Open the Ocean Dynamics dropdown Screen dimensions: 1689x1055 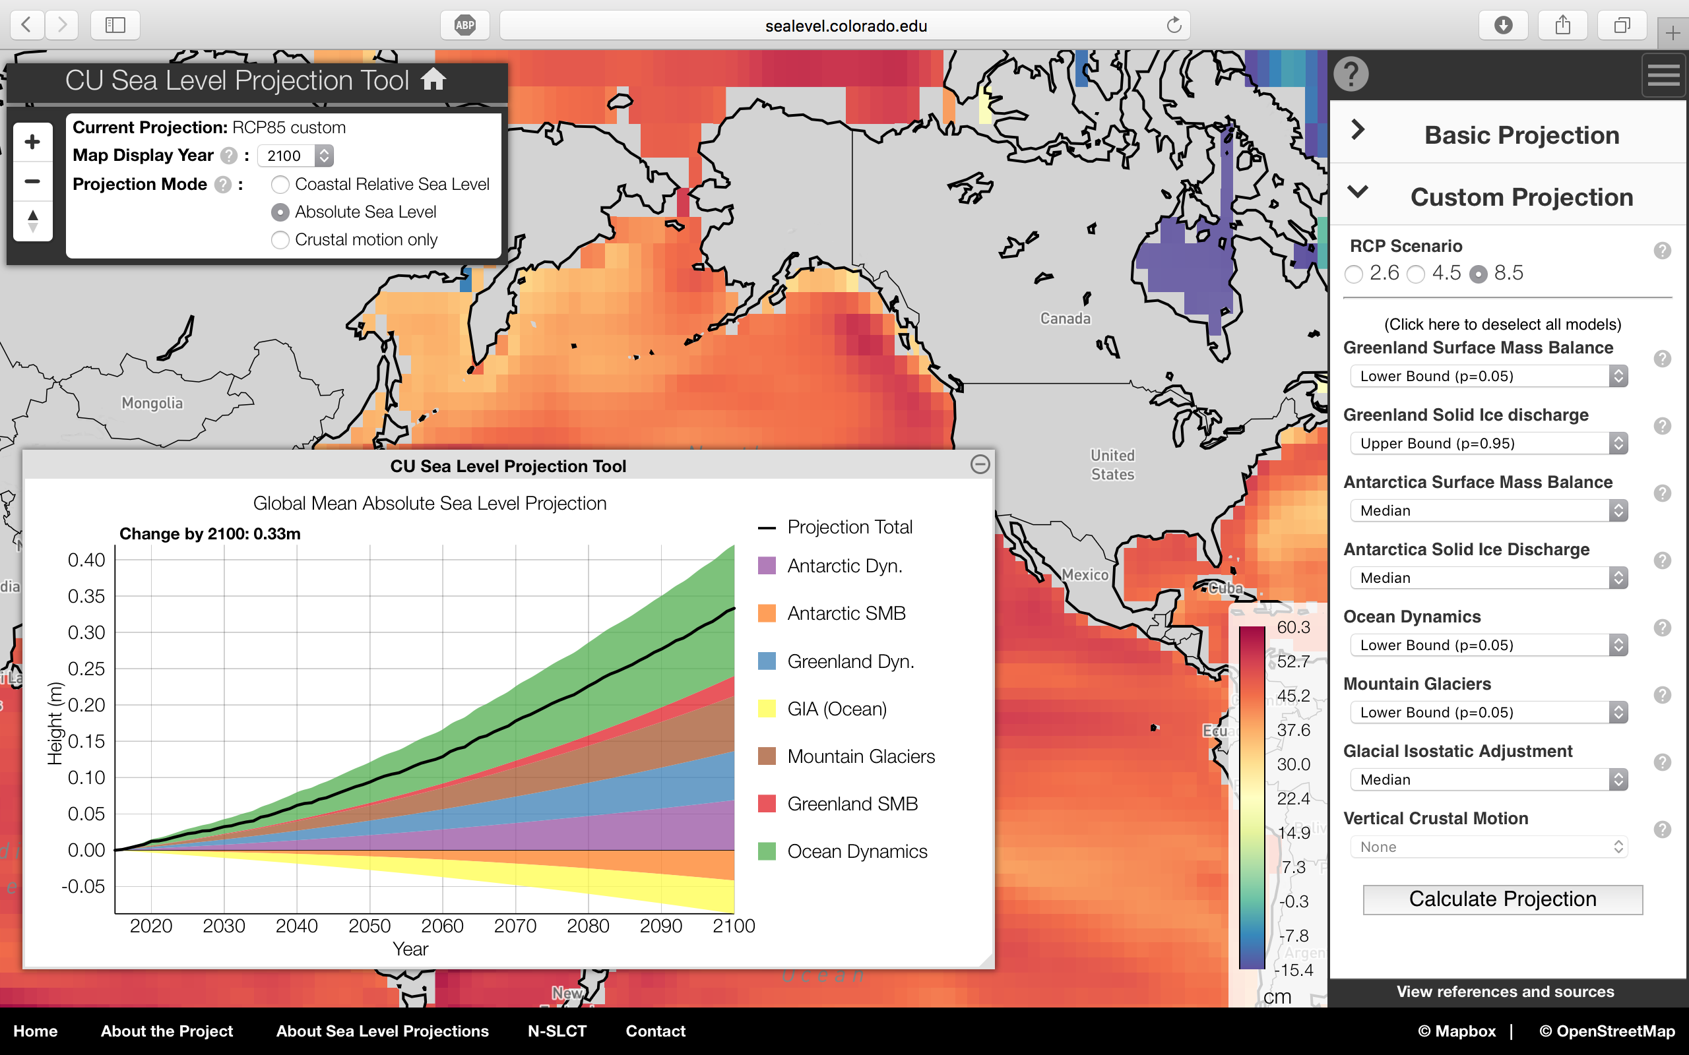[x=1488, y=646]
